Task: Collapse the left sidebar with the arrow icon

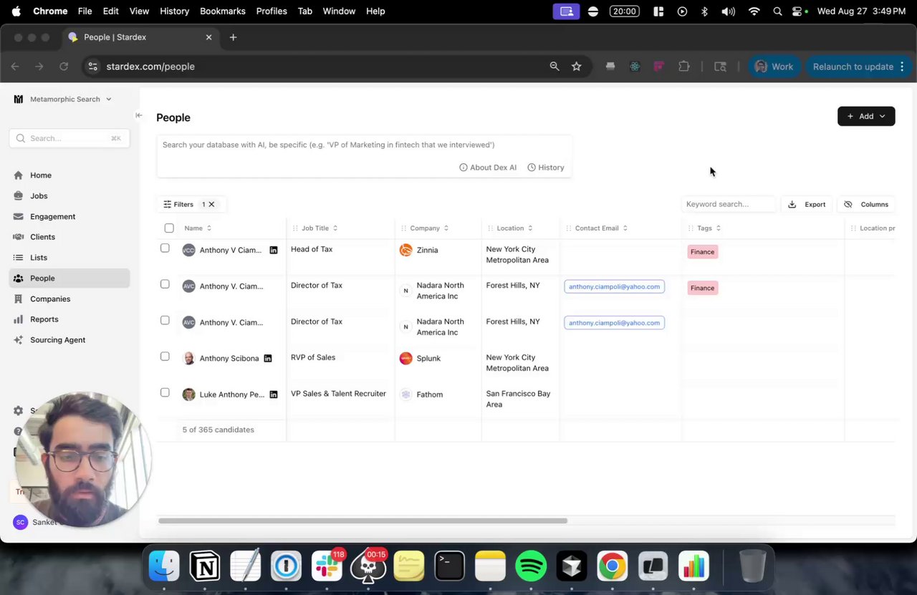Action: [139, 115]
